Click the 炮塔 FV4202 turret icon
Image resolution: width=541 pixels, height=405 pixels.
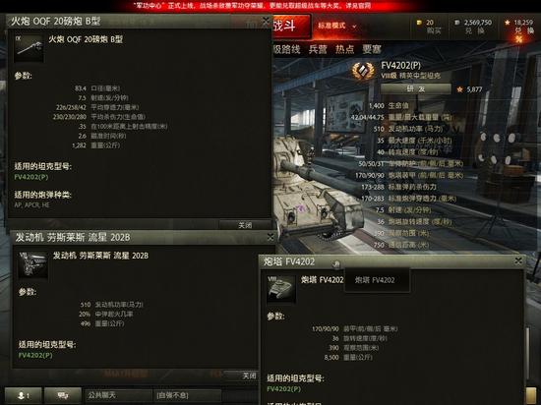281,289
